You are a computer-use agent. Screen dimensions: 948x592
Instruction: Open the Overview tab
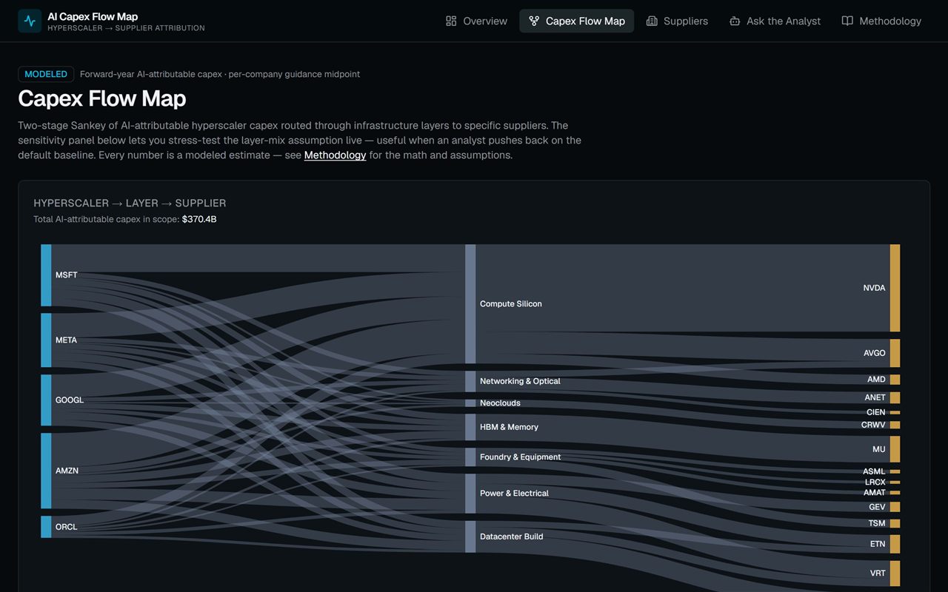point(476,21)
